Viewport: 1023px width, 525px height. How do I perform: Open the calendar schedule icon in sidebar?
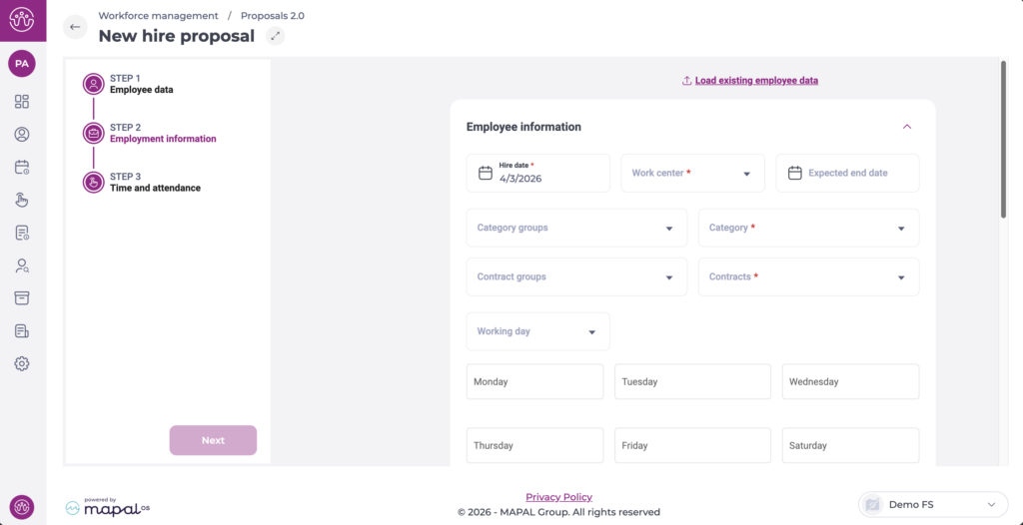(x=22, y=167)
